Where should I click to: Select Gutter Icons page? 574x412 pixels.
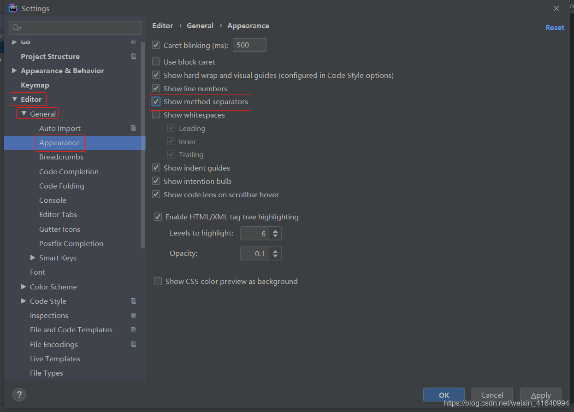[x=59, y=229]
